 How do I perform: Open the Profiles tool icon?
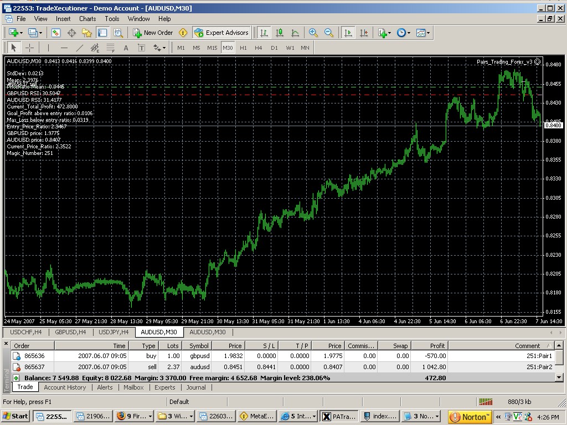33,33
